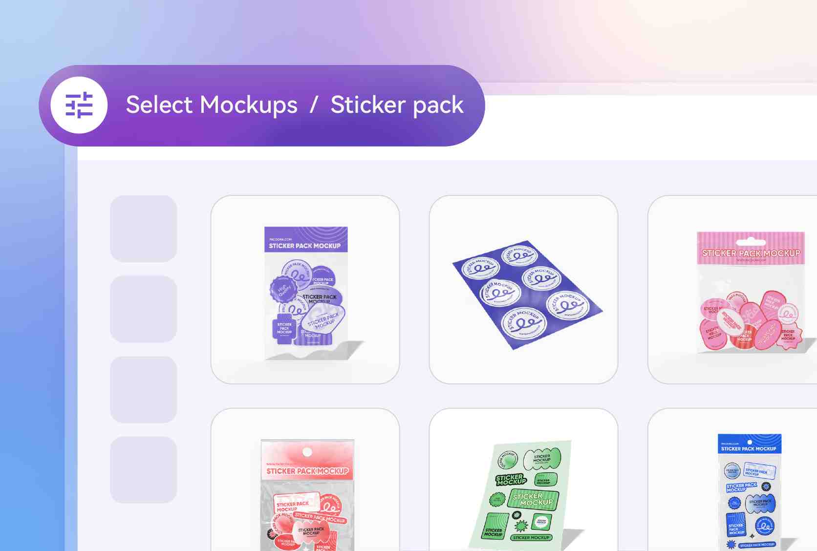The width and height of the screenshot is (817, 551).
Task: Click the filter sliders icon
Action: (x=79, y=106)
